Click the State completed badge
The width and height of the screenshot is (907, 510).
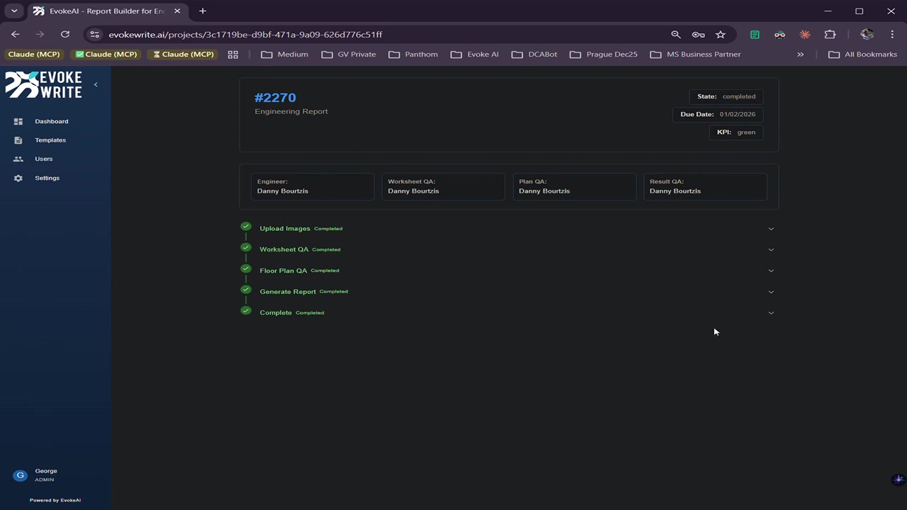(726, 96)
